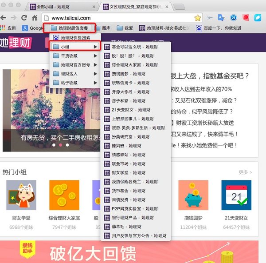Expand the 帖子收藏 submenu folder
The width and height of the screenshot is (266, 263).
pyautogui.click(x=75, y=83)
